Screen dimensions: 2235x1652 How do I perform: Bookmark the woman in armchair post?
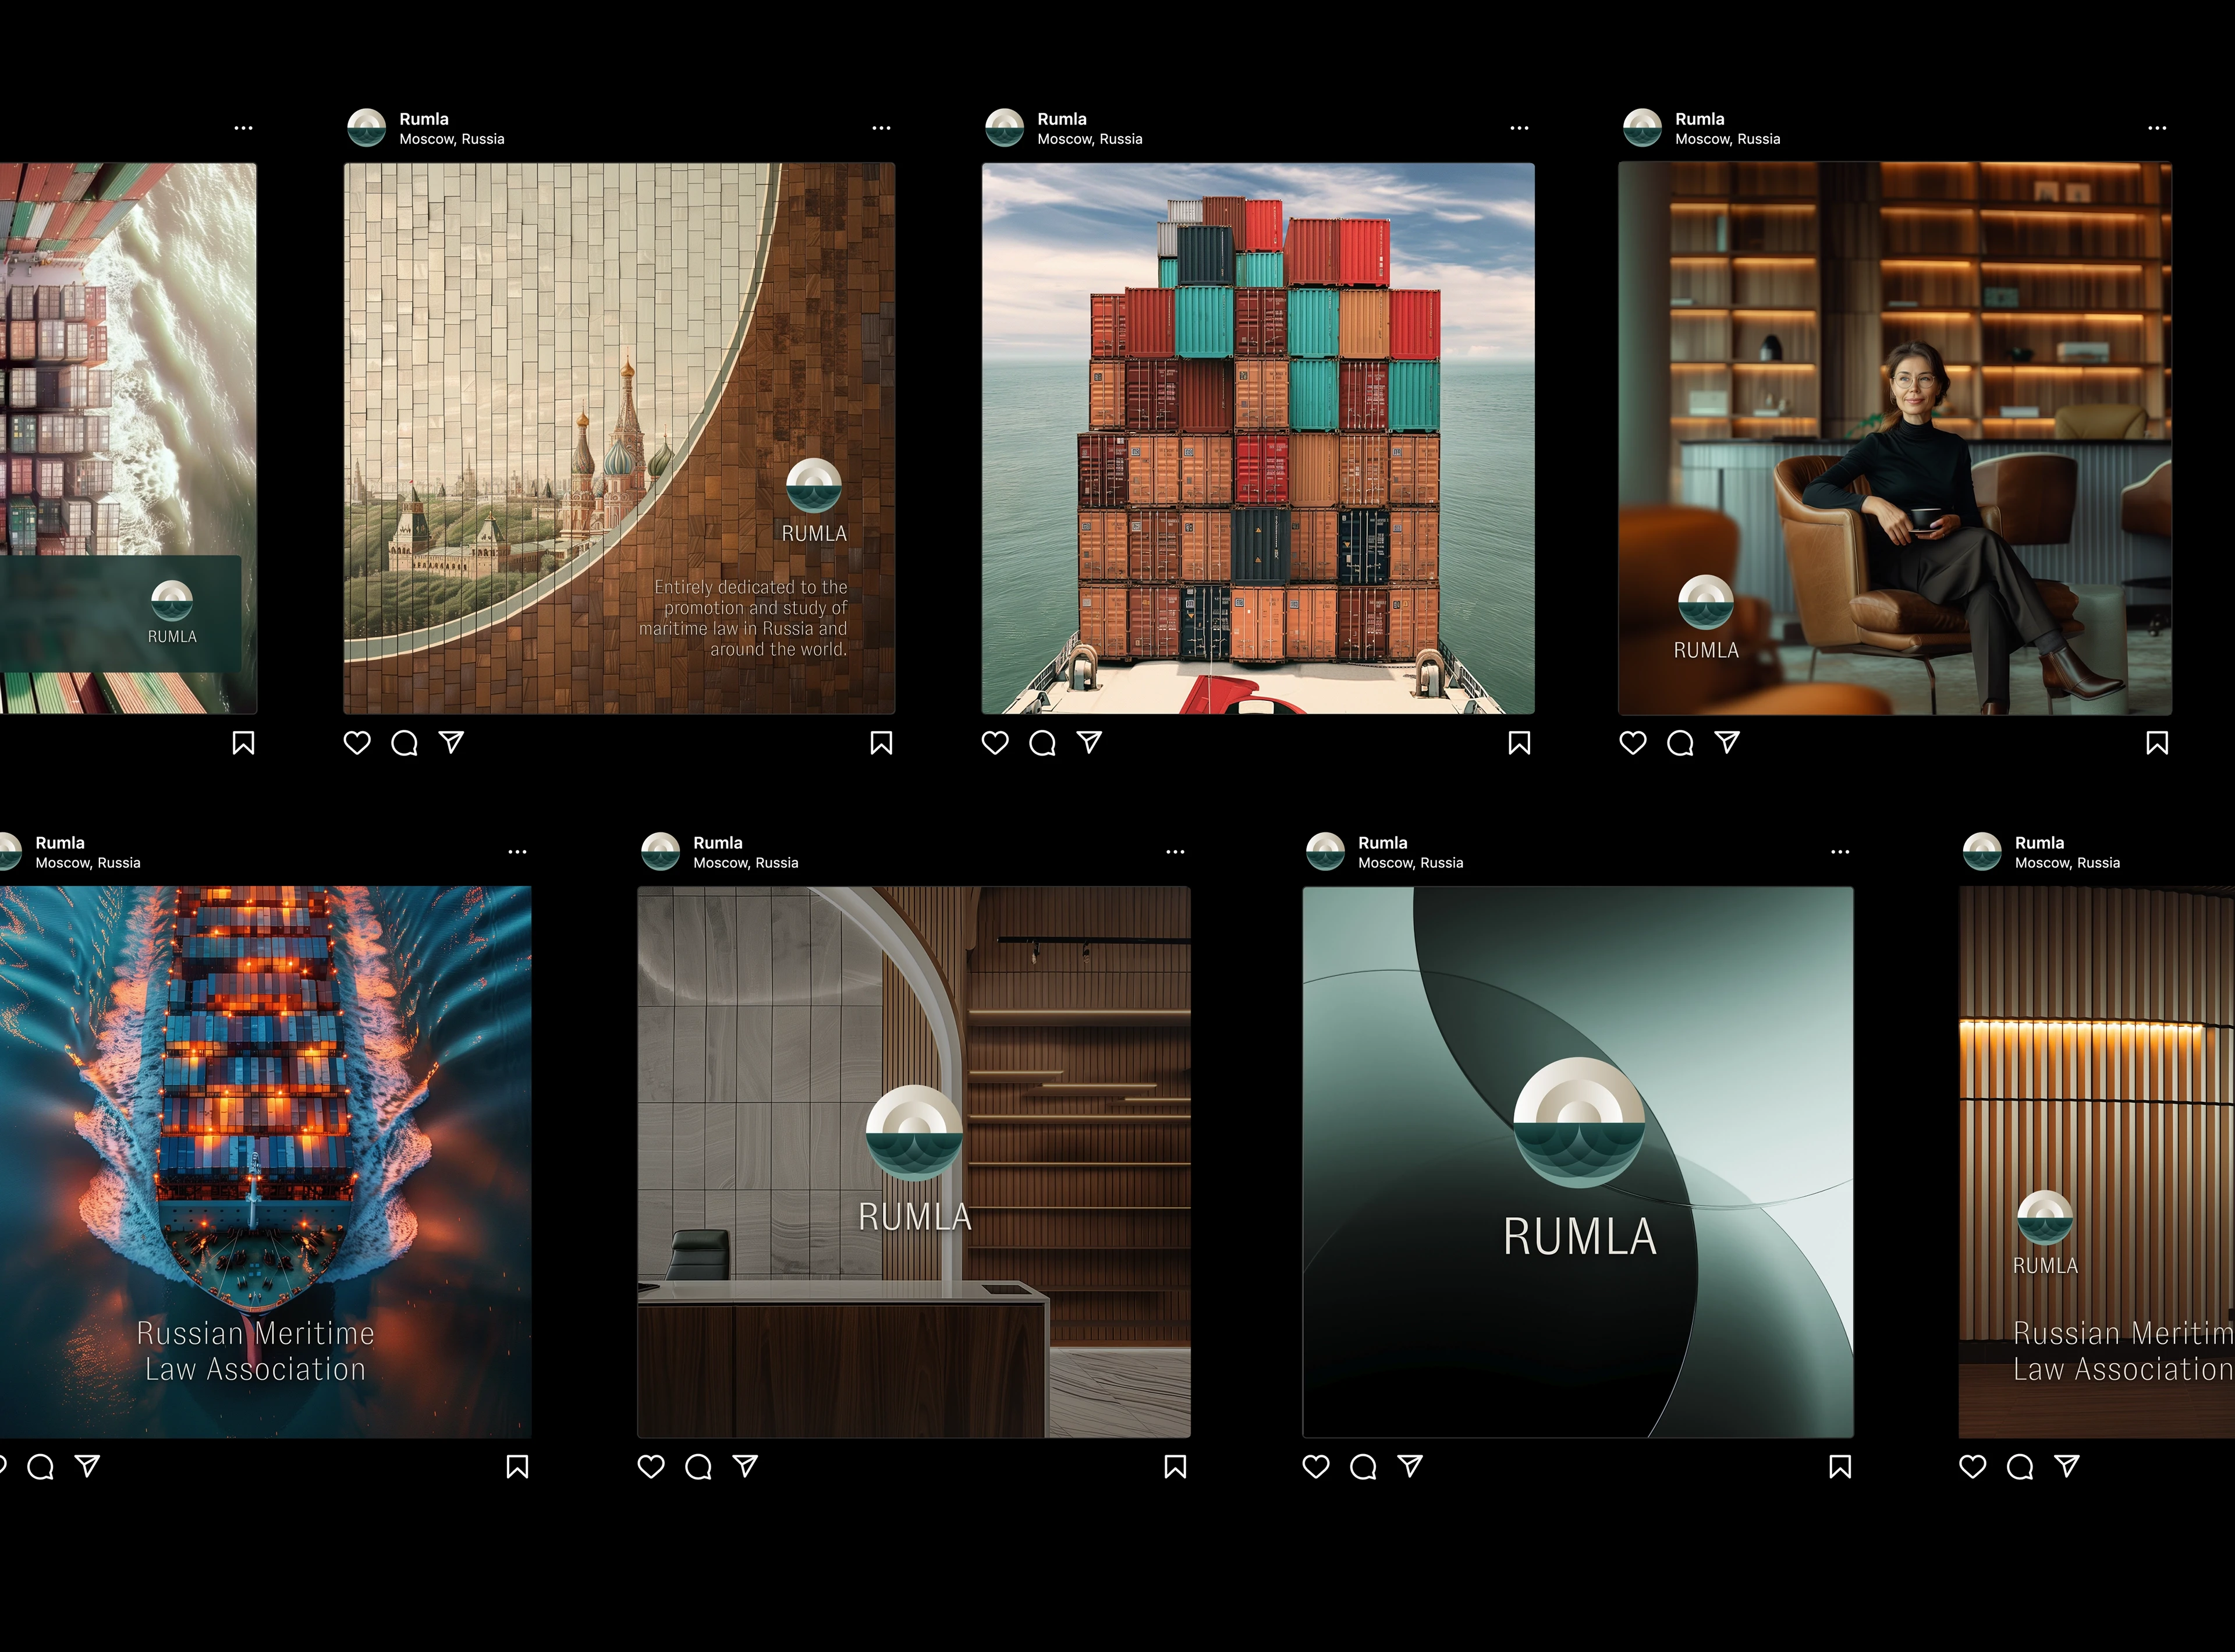[2157, 743]
